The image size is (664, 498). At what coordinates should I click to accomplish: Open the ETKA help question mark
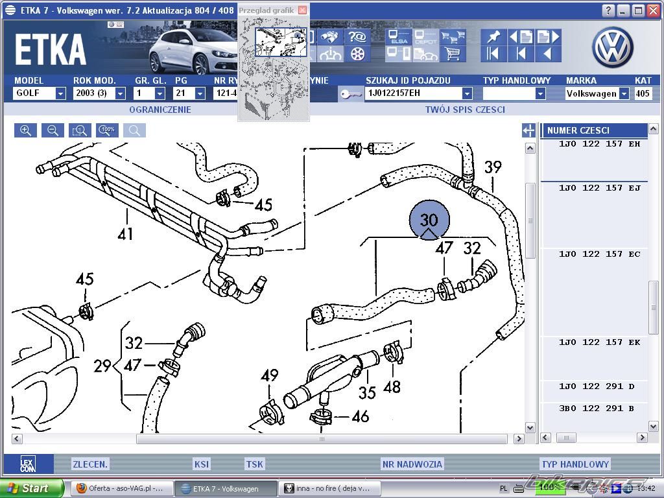(608, 10)
